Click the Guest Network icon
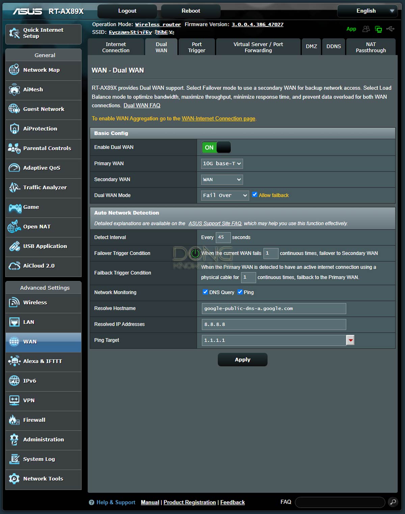This screenshot has height=514, width=405. tap(14, 109)
